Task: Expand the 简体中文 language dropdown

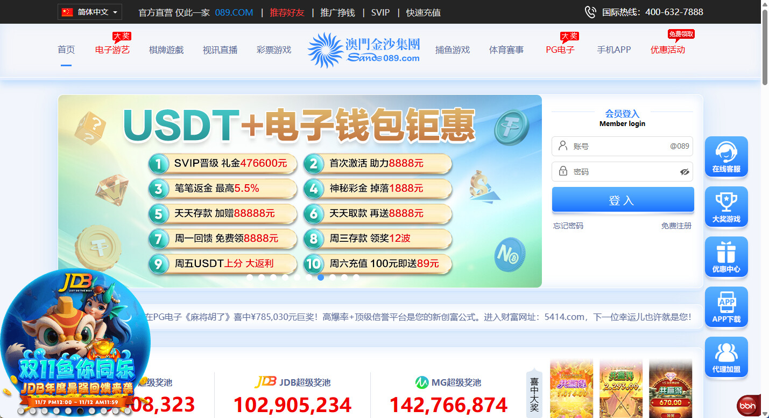Action: (x=90, y=12)
